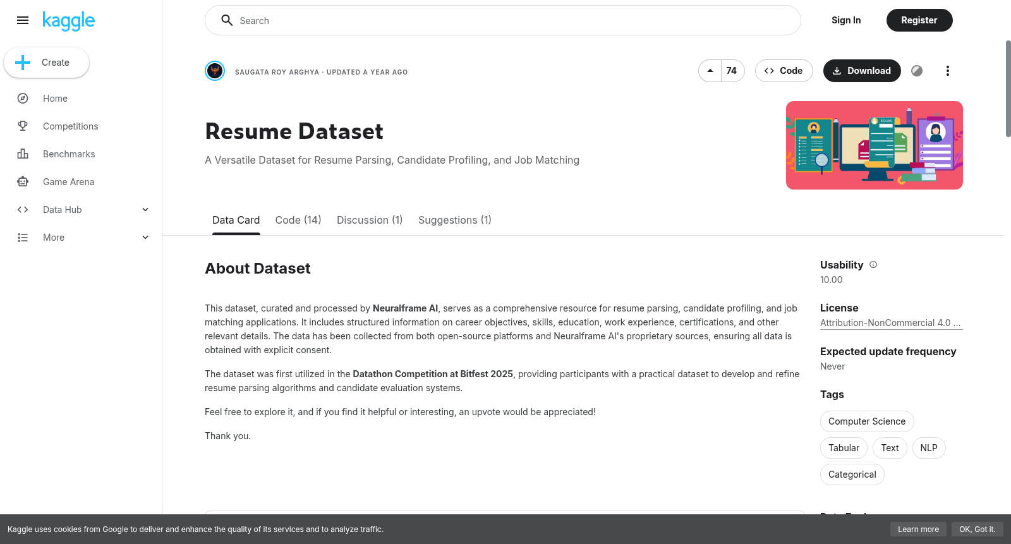Viewport: 1011px width, 544px height.
Task: Open the hamburger navigation menu
Action: 23,20
